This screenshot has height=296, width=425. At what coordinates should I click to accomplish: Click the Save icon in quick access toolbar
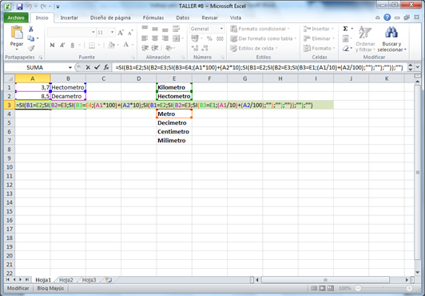19,6
